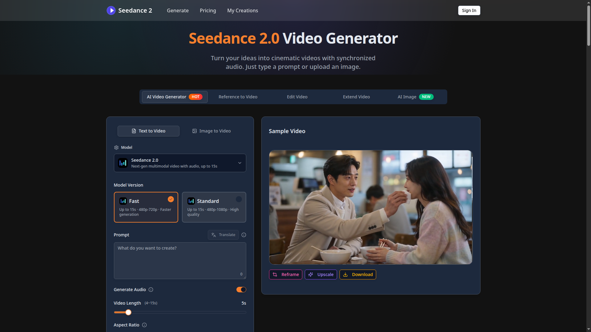Open the Extend Video tab

click(x=356, y=97)
